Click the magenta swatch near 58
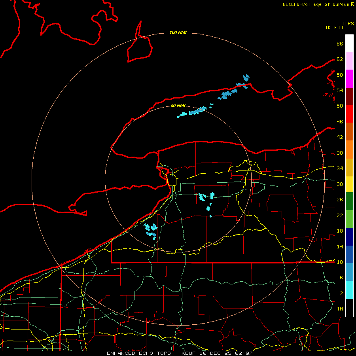The image size is (356, 356). click(x=349, y=79)
